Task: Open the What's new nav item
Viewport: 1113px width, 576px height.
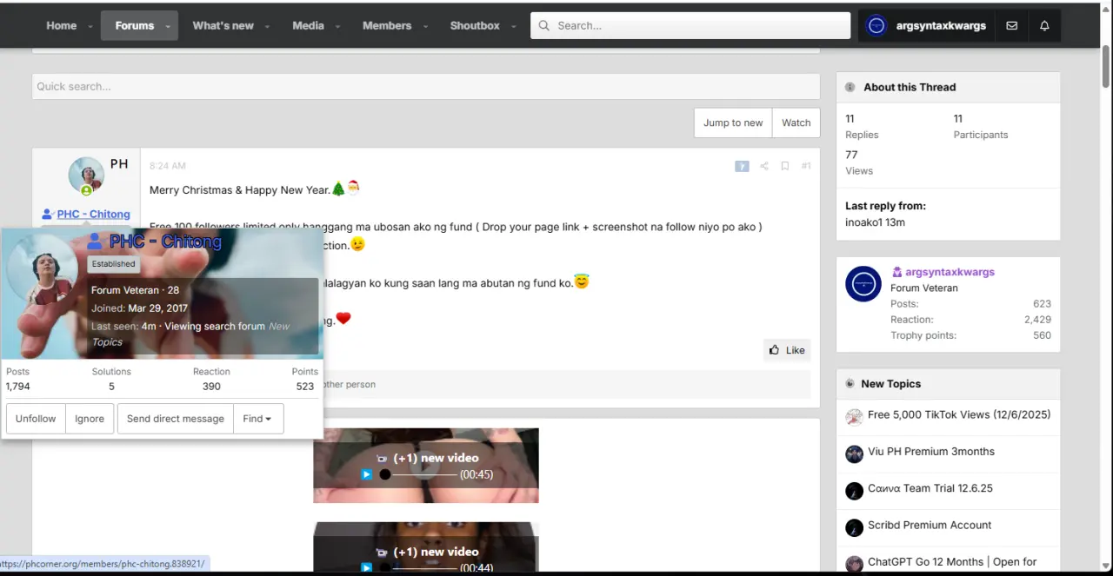Action: 223,25
